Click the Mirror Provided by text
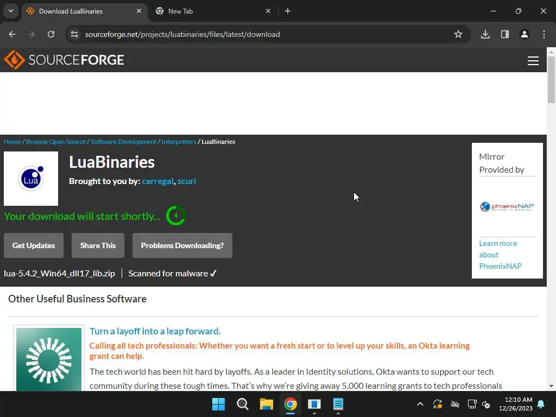This screenshot has height=417, width=556. pyautogui.click(x=501, y=163)
